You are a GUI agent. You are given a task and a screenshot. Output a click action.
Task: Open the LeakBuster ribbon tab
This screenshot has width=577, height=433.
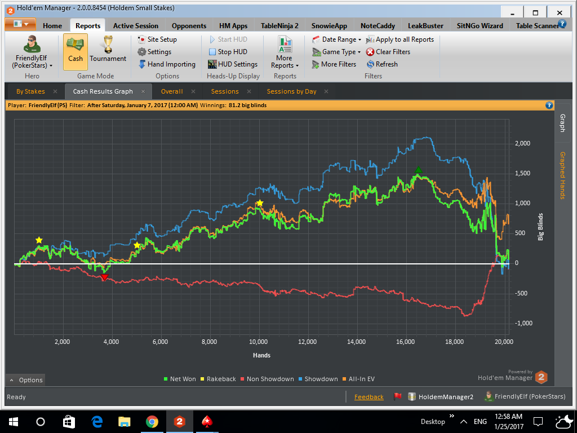coord(425,26)
